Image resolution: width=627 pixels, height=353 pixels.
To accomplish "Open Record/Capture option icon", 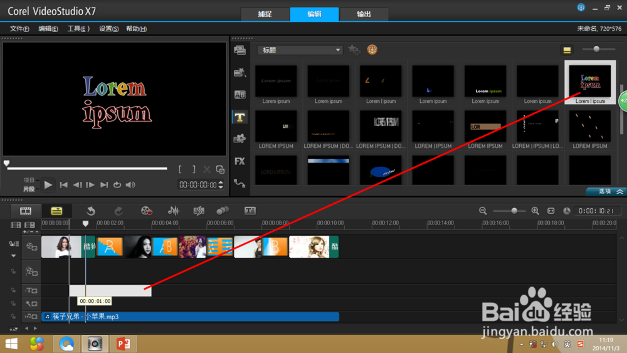I will pyautogui.click(x=146, y=211).
